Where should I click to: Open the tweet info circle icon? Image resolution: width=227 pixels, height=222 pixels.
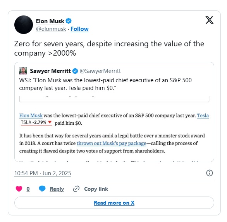[209, 173]
